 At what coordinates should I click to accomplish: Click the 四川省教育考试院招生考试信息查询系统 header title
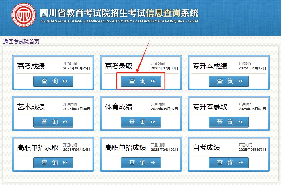click(x=119, y=13)
